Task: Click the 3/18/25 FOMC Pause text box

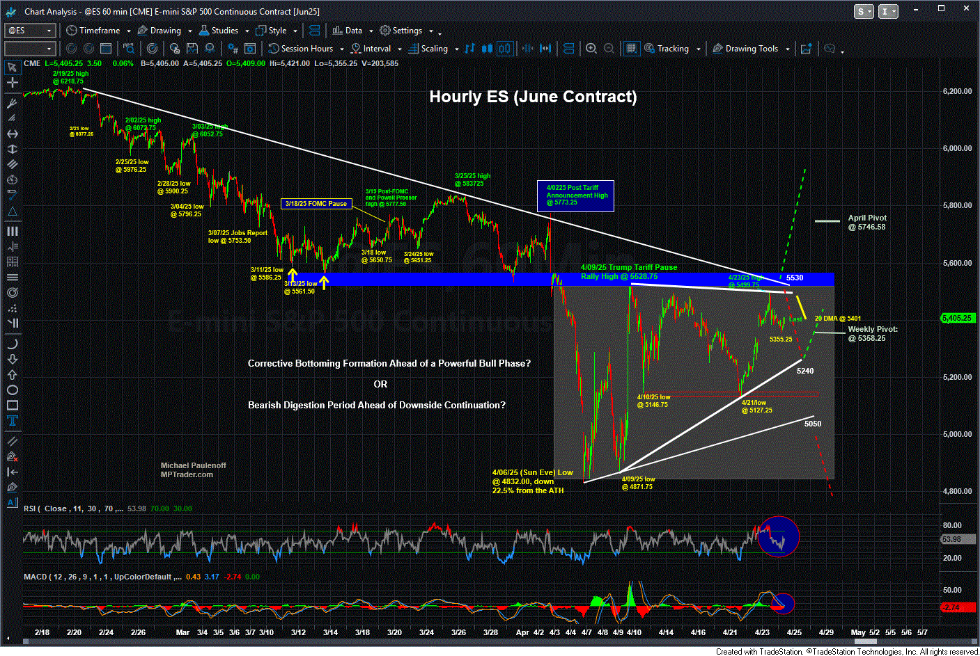Action: point(316,204)
